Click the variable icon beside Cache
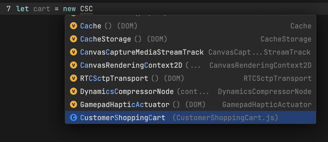 pos(73,26)
